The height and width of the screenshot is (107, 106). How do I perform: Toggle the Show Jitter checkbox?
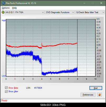tap(6, 91)
